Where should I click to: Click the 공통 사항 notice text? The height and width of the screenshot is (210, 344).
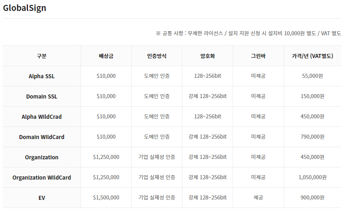(x=248, y=33)
